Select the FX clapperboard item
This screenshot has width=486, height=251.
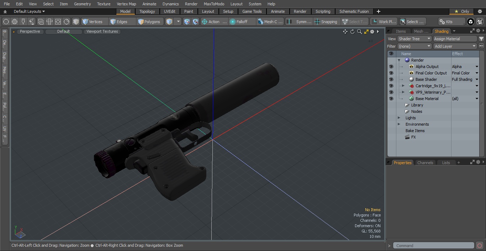pos(410,137)
